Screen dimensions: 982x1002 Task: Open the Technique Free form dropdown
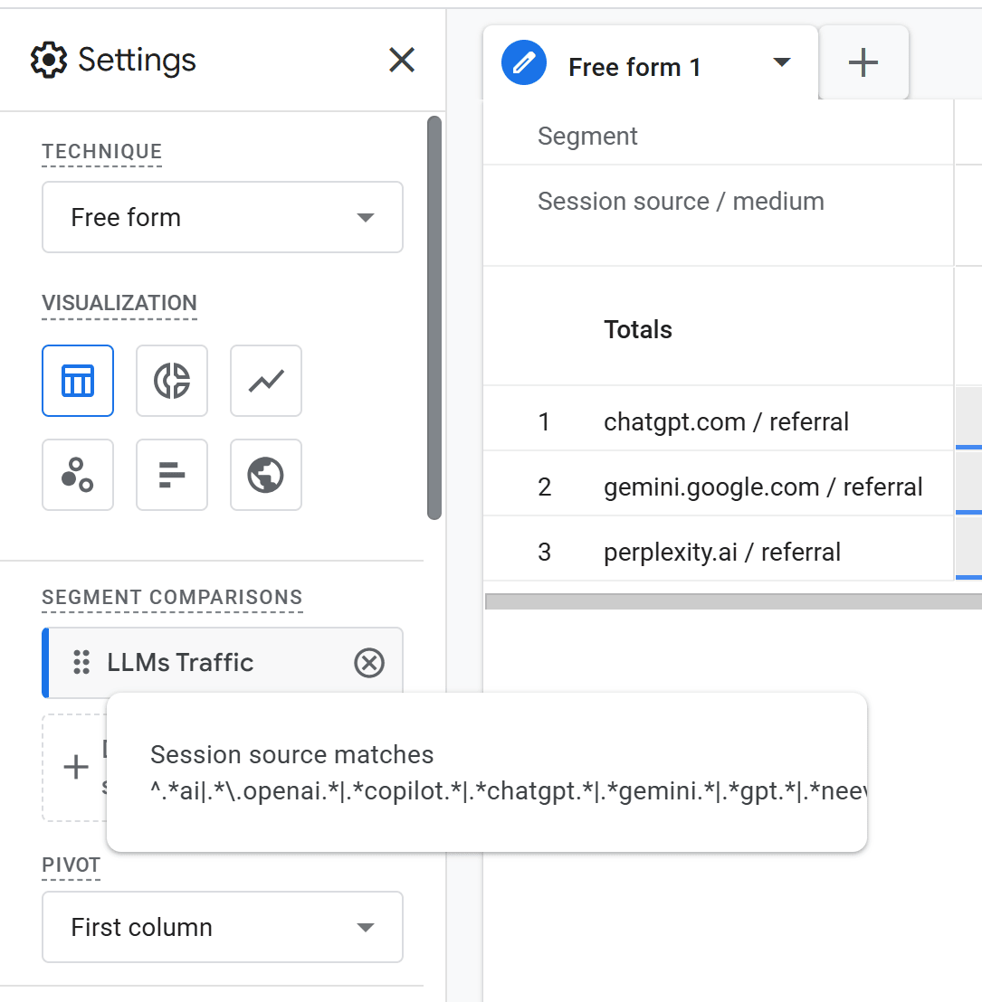click(x=223, y=217)
